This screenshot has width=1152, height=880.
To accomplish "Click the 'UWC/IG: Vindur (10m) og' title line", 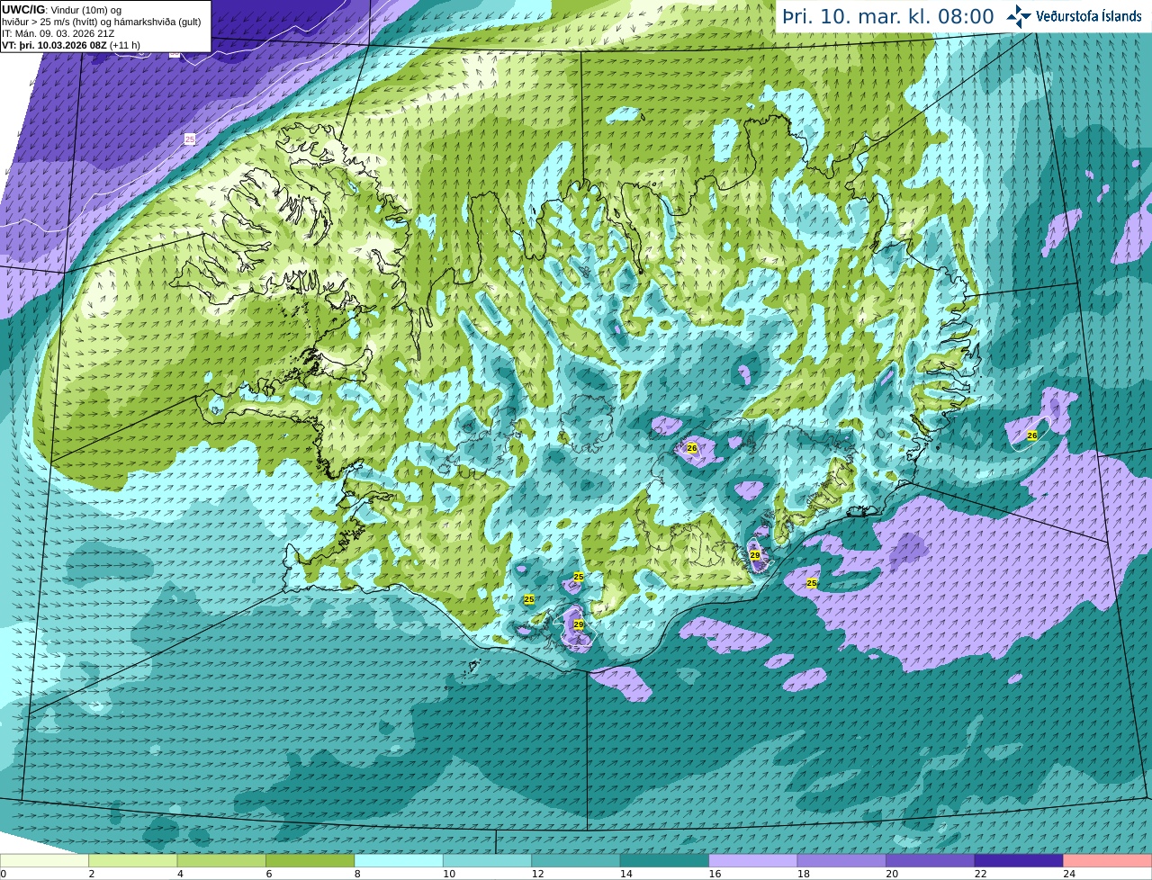I will (61, 9).
